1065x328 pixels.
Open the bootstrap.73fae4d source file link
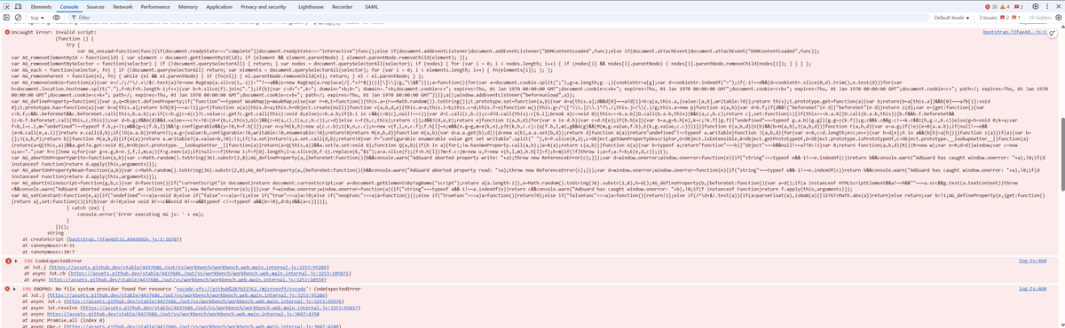point(1015,31)
